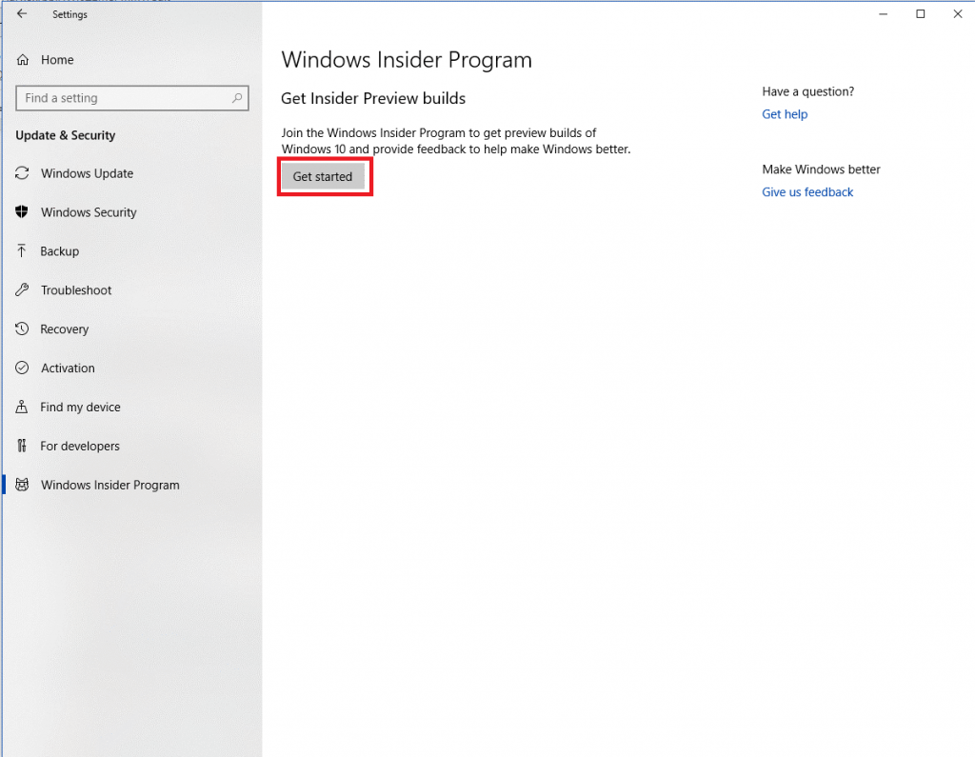Maximize the Settings window
The image size is (975, 757).
[921, 13]
